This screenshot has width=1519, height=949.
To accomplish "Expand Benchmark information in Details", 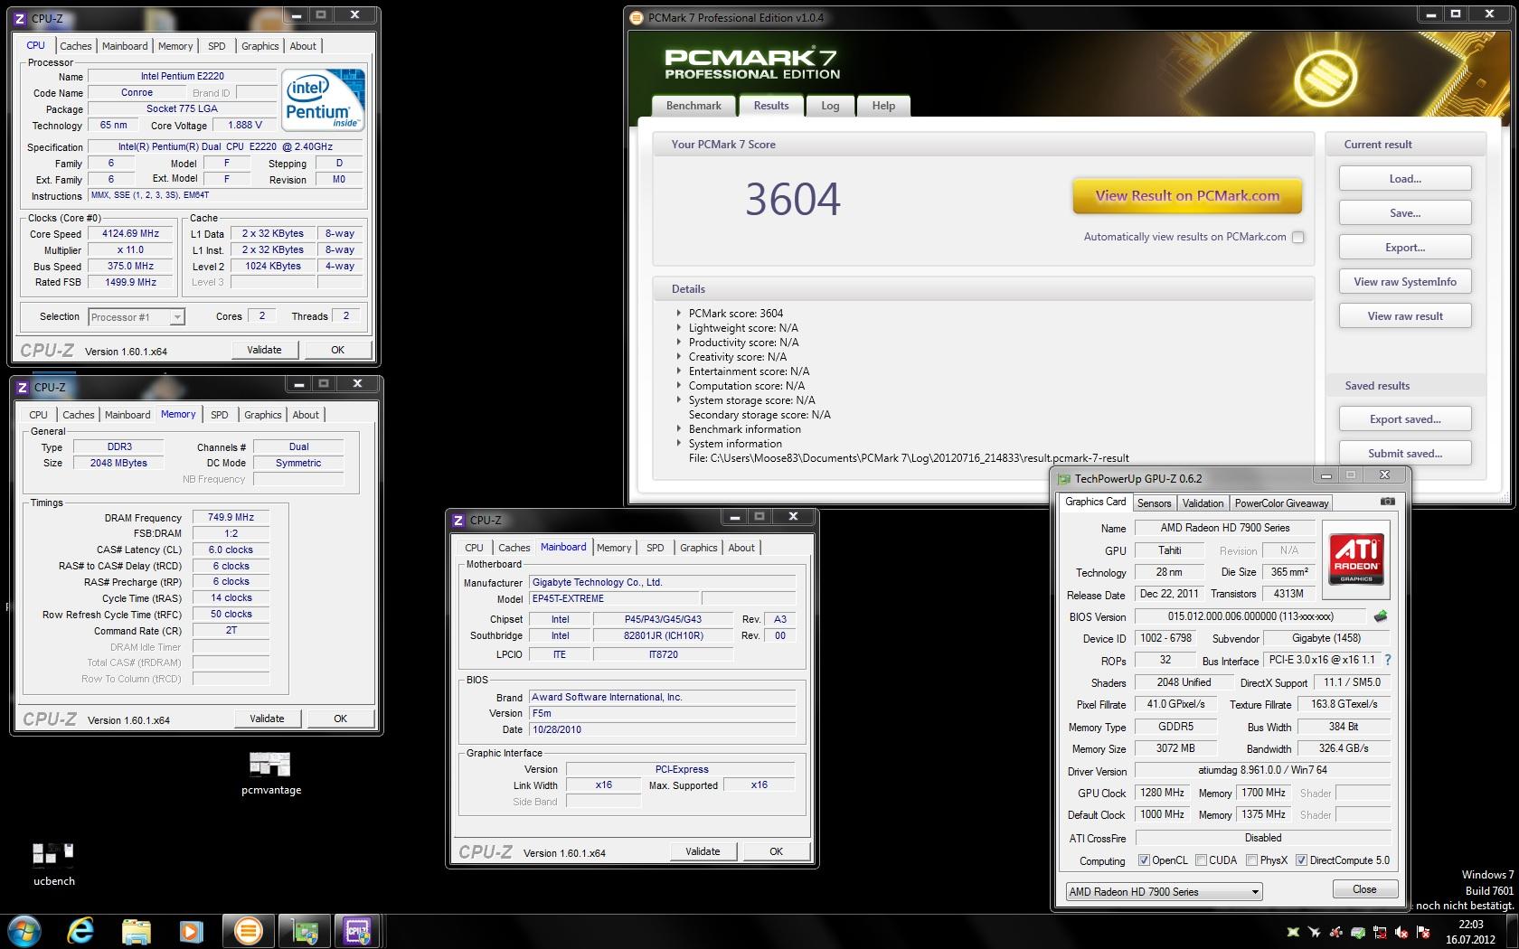I will (679, 428).
